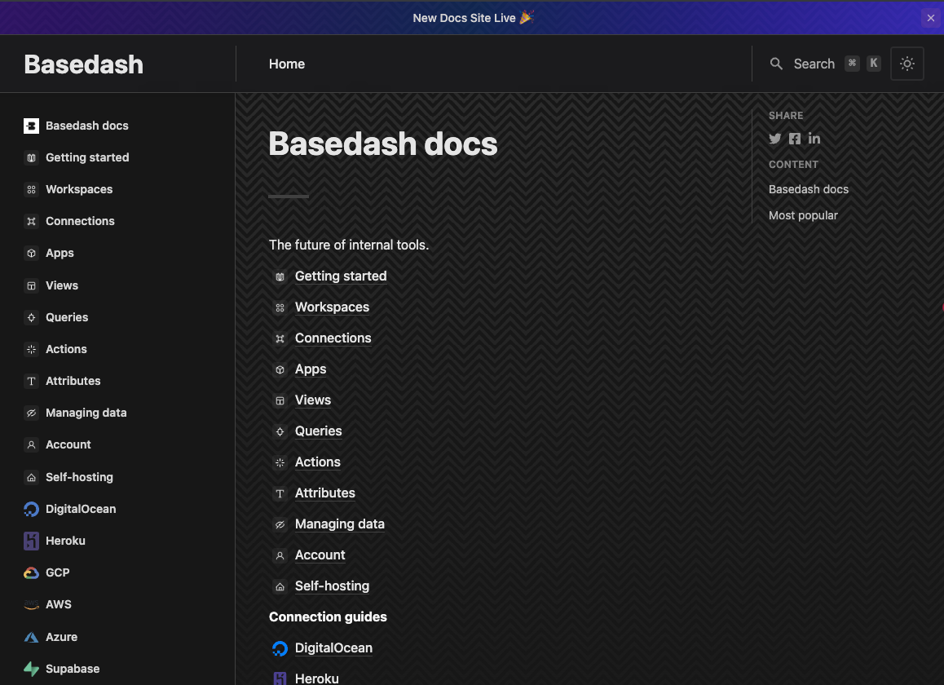
Task: Open Azure in the sidebar
Action: click(61, 637)
